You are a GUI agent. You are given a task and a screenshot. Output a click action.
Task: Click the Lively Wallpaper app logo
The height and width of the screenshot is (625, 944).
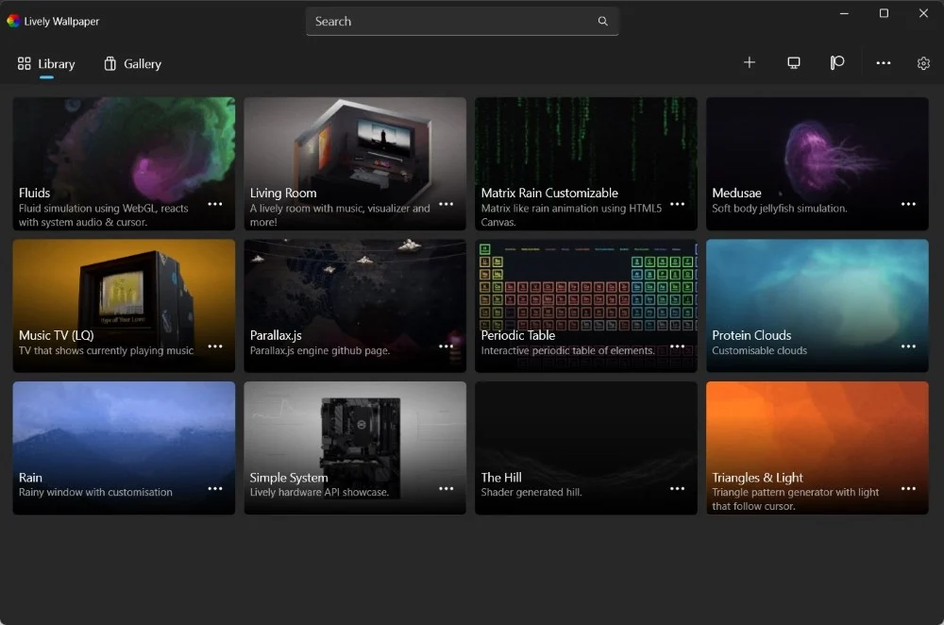click(13, 21)
